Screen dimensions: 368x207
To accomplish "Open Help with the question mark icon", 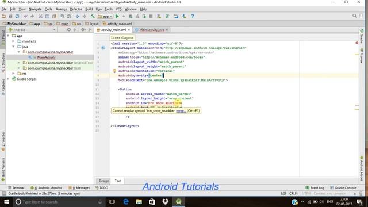I will 193,17.
